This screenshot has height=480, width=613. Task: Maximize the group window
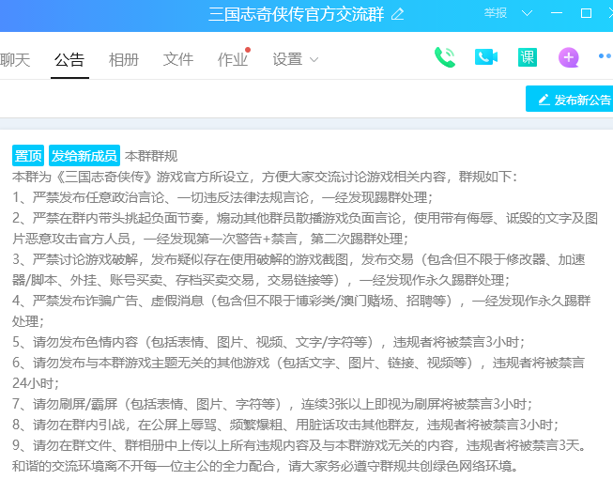pos(586,13)
